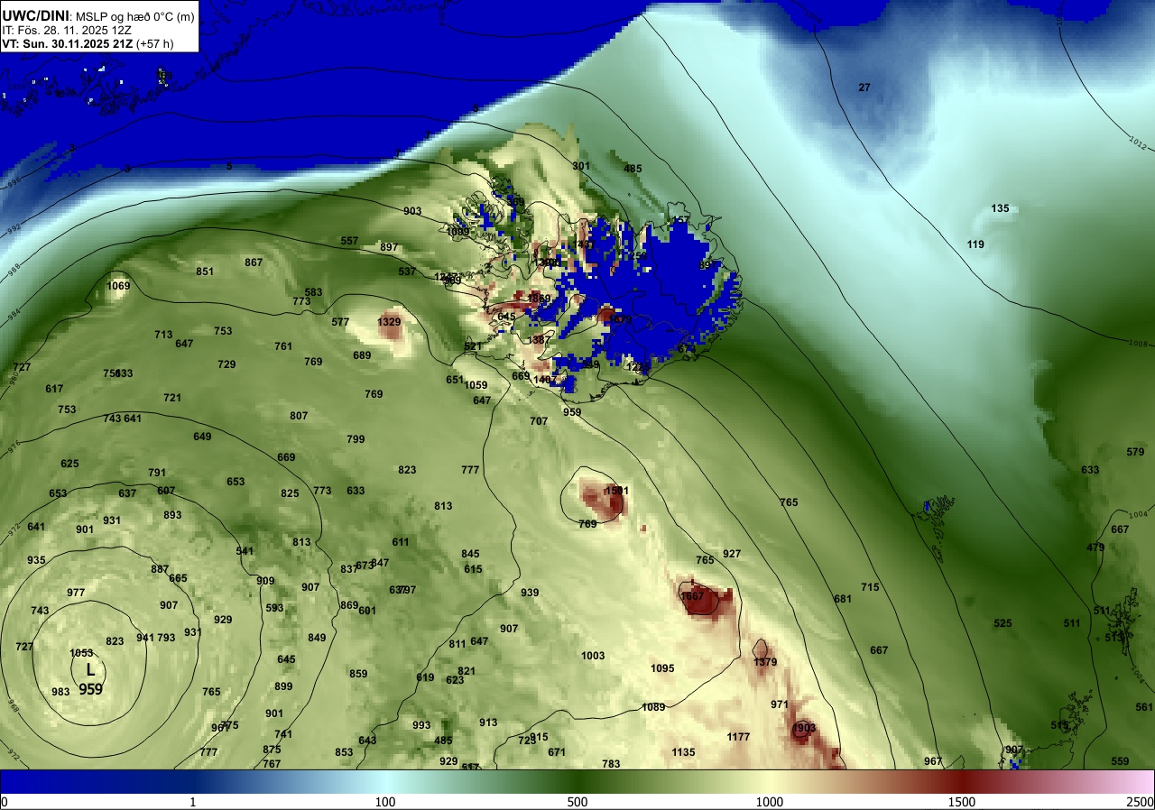Click the height value '897'
Screen dimensions: 1155x810
[389, 247]
